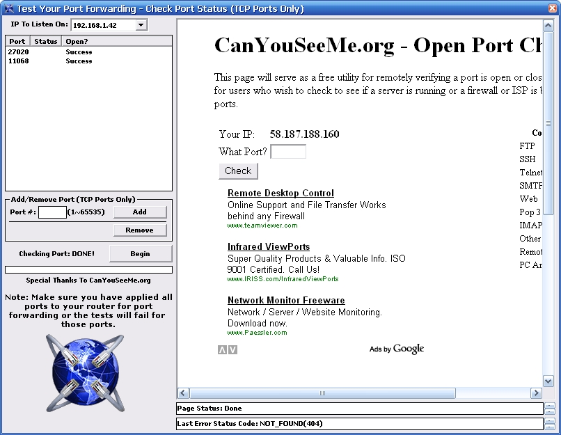Select port 27020 row
561x435 pixels.
[x=88, y=52]
